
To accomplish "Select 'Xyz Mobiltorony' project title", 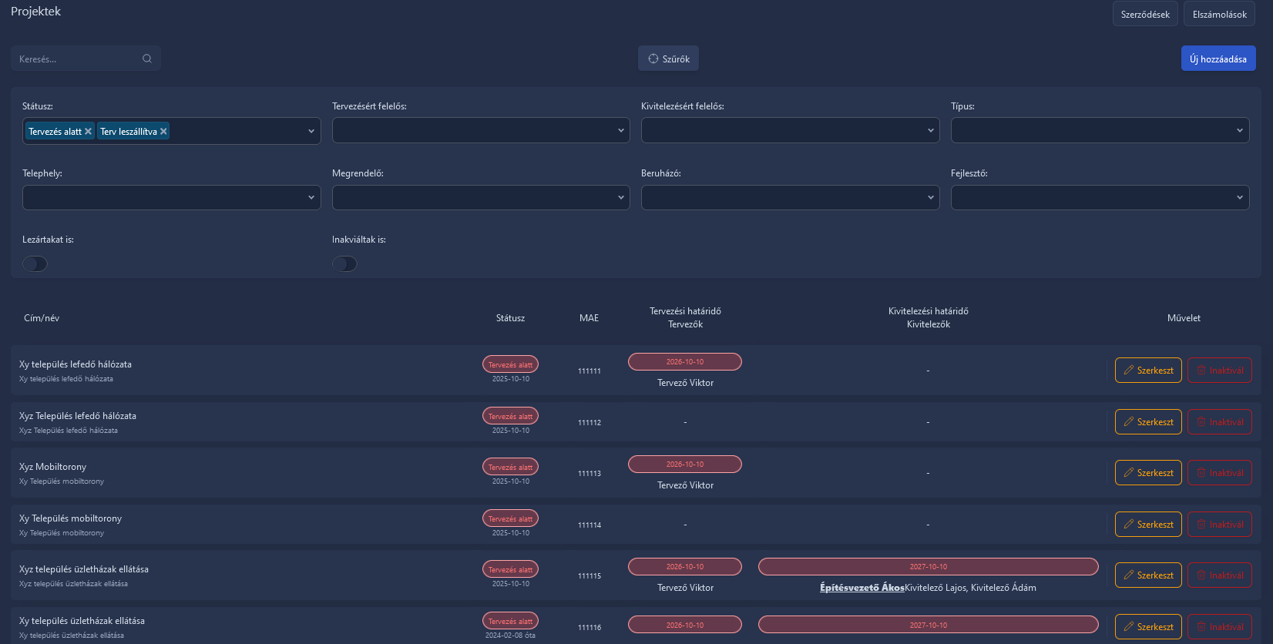I will point(52,467).
